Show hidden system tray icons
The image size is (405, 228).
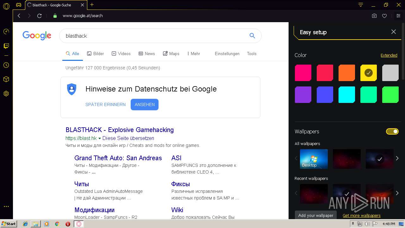point(353,224)
